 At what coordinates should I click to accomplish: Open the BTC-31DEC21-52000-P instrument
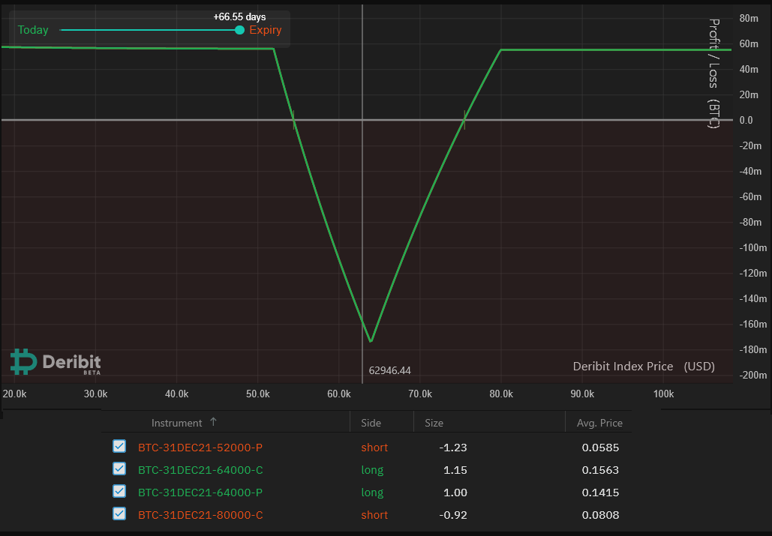[200, 448]
